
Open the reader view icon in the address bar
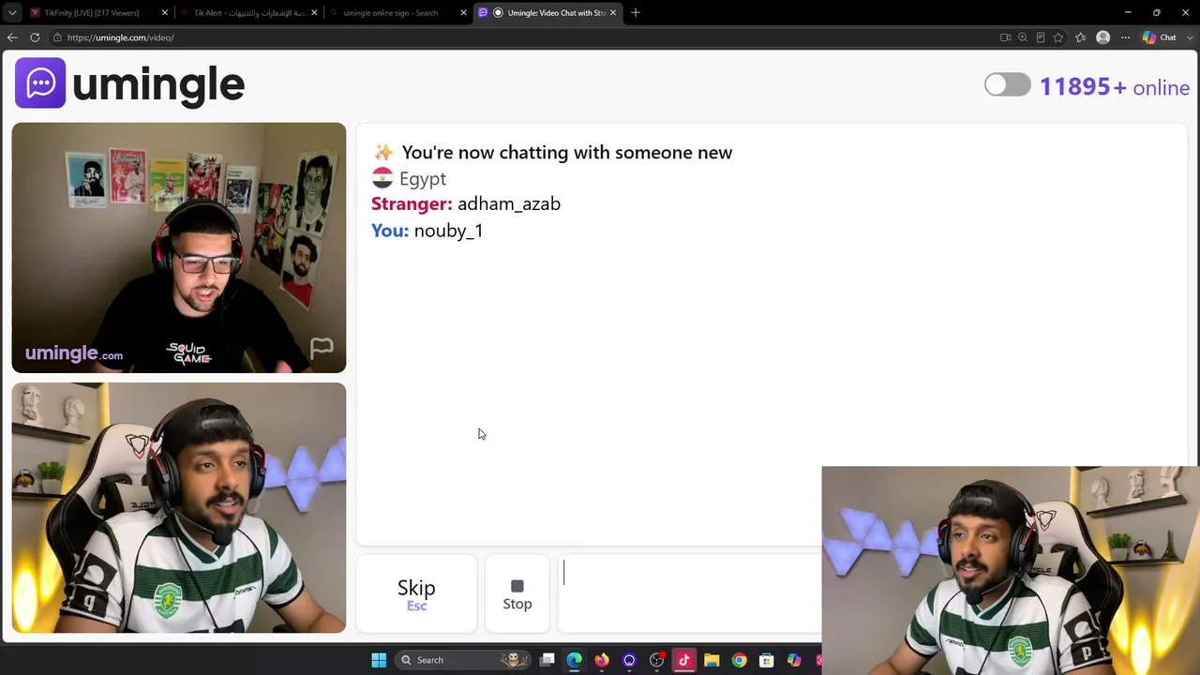tap(1041, 37)
